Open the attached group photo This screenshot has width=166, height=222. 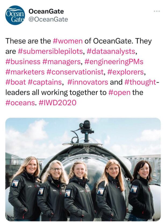coord(83,169)
